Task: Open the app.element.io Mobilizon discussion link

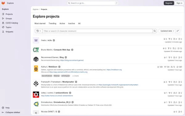Action: [68, 72]
